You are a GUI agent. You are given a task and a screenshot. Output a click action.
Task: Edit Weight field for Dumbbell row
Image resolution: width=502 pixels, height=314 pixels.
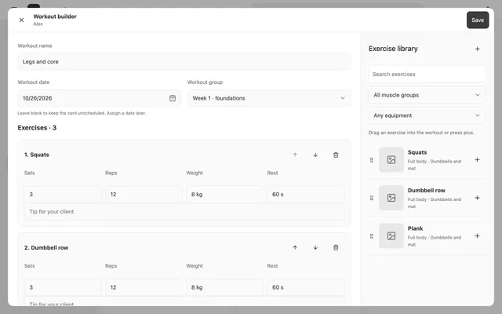[x=225, y=287]
